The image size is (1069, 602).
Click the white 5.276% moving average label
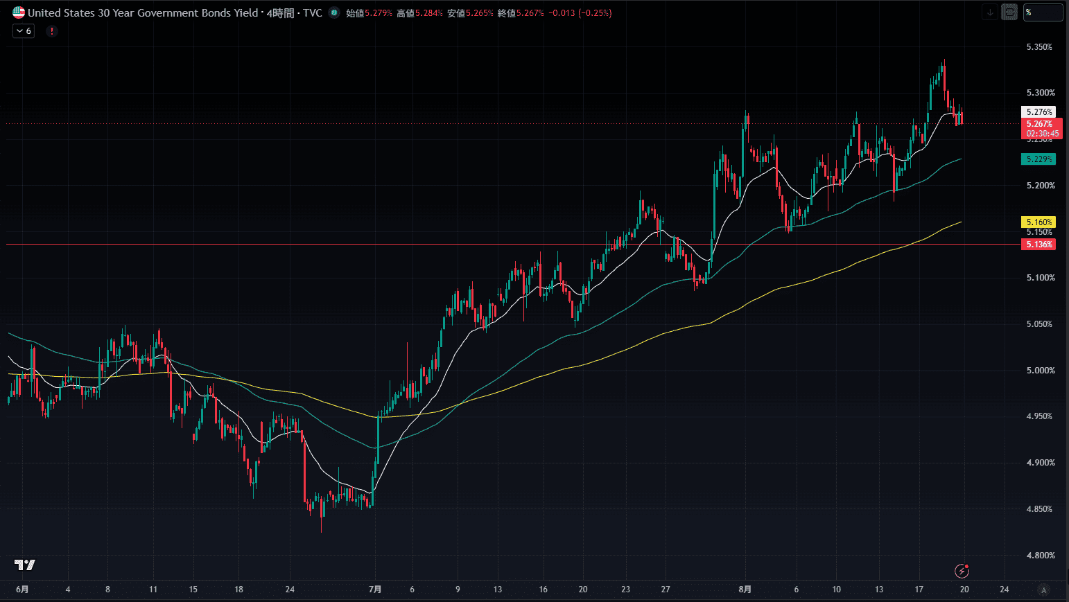[x=1038, y=112]
